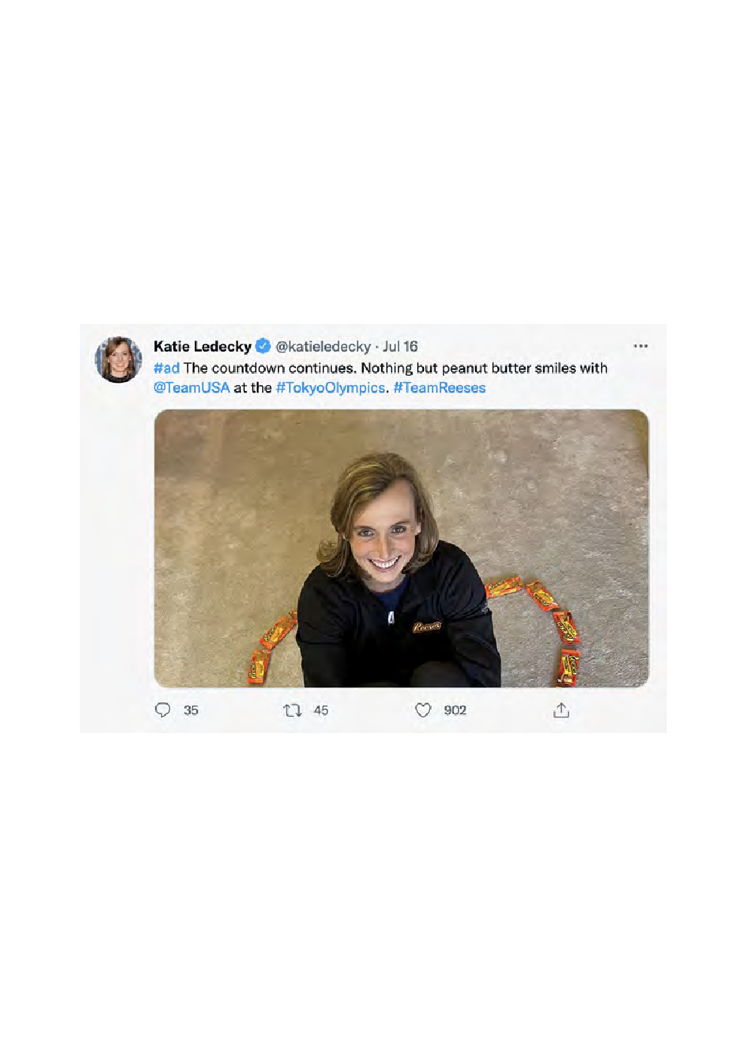This screenshot has width=747, height=1057.
Task: Click the Jul 16 timestamp
Action: pyautogui.click(x=400, y=347)
